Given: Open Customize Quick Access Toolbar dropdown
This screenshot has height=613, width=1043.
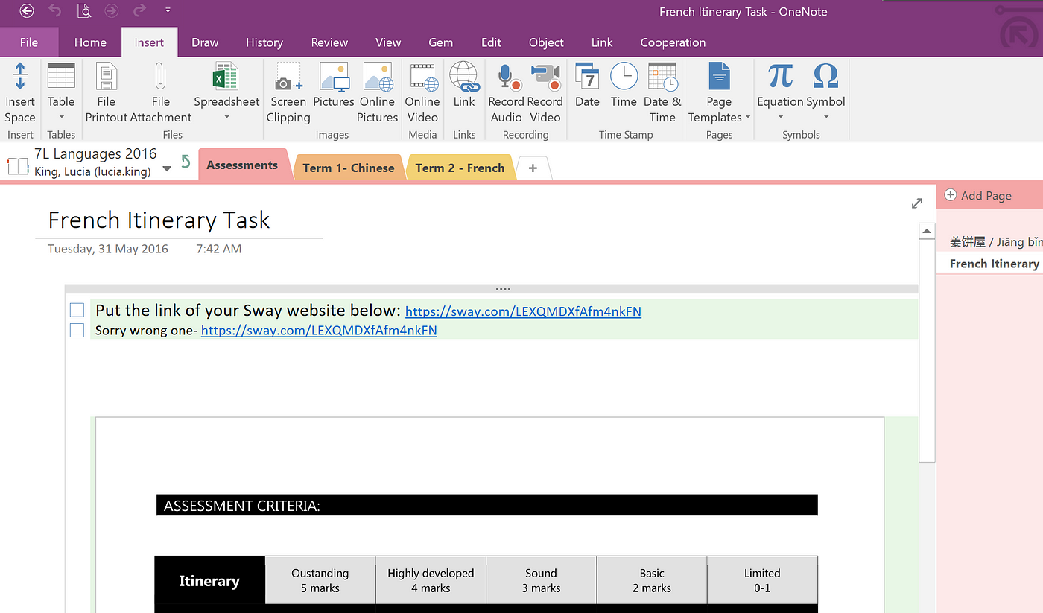Looking at the screenshot, I should tap(168, 11).
